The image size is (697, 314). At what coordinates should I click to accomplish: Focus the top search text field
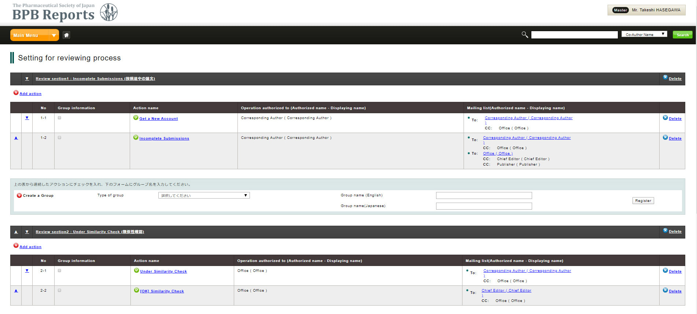tap(574, 35)
